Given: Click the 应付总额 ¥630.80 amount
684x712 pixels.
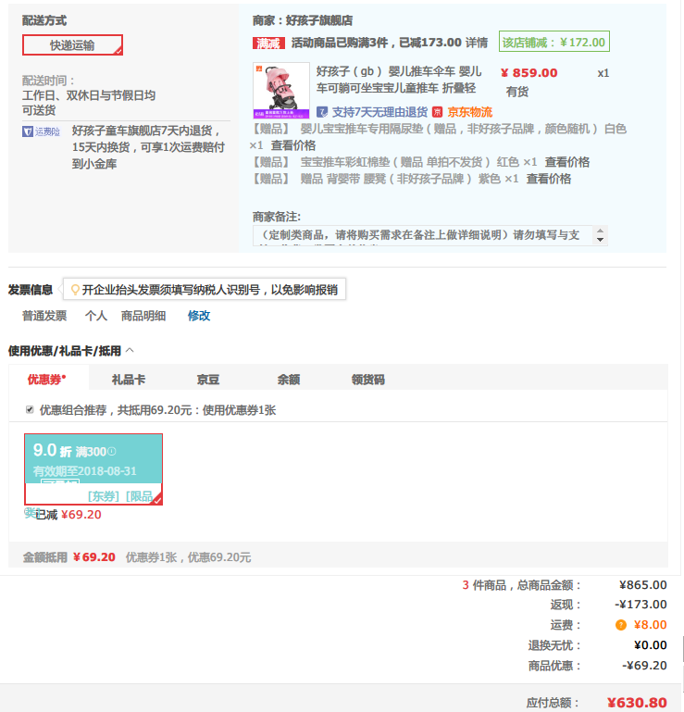Looking at the screenshot, I should tap(637, 703).
